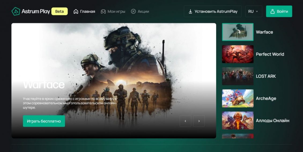Open the Мои игры tab
This screenshot has height=152, width=303.
click(116, 12)
